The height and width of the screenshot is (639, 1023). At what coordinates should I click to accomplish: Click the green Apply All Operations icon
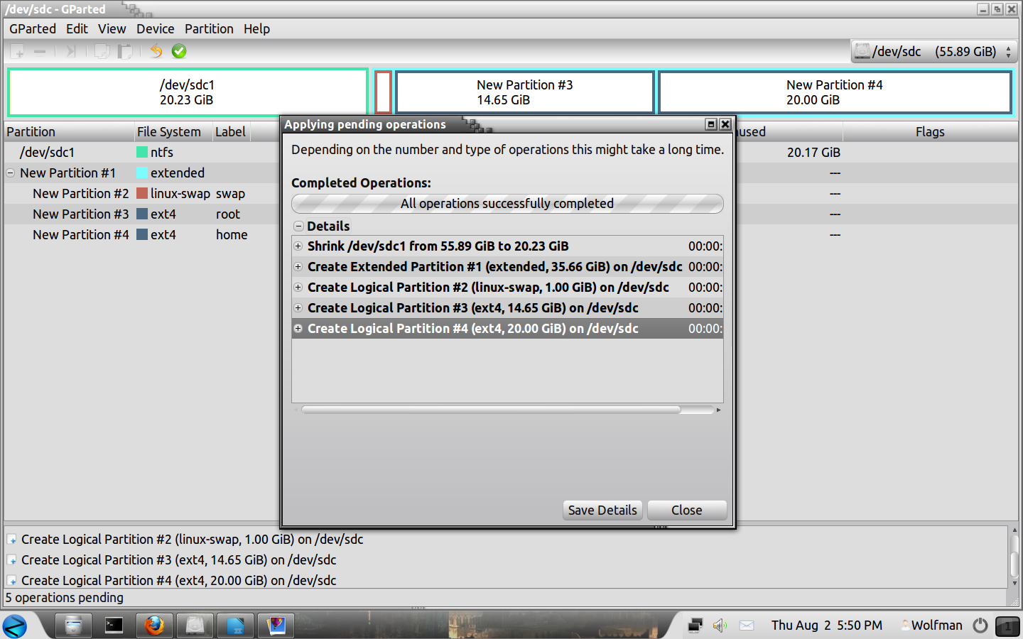tap(179, 51)
